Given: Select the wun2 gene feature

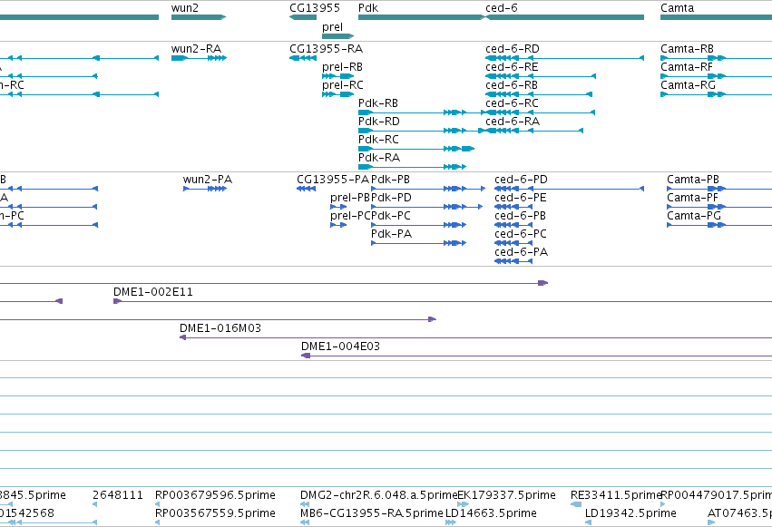Looking at the screenshot, I should tap(199, 17).
